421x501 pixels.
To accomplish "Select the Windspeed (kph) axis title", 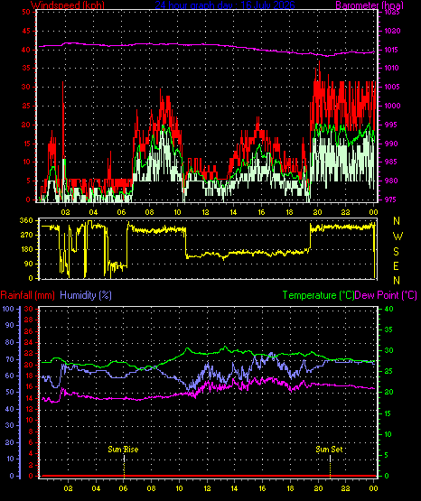I will [x=68, y=5].
